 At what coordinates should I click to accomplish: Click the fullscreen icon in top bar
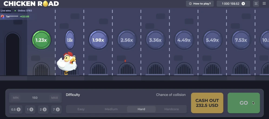coord(256,3)
